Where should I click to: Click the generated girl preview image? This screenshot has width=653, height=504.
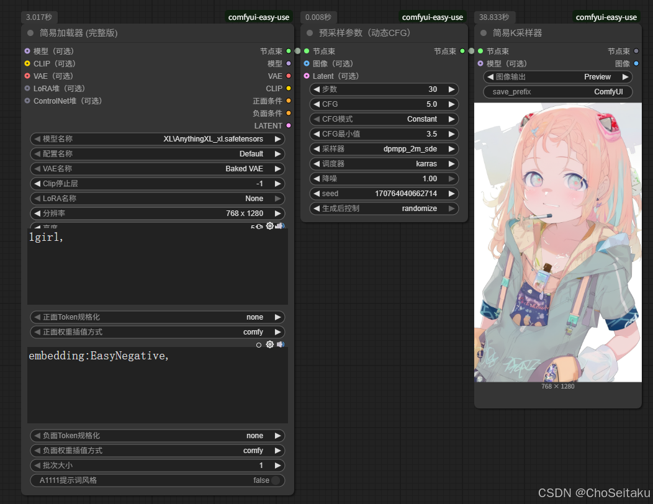[x=557, y=242]
